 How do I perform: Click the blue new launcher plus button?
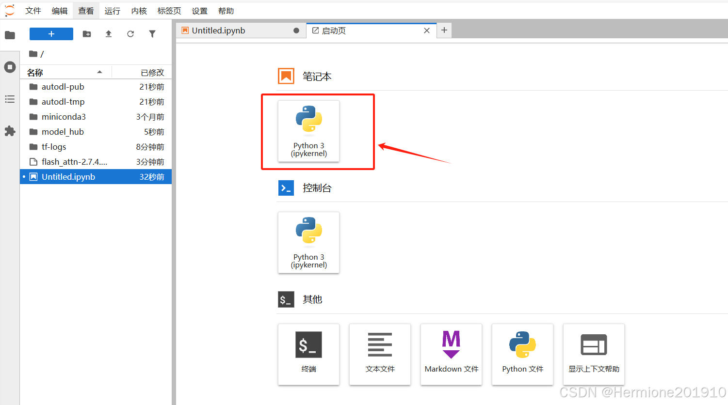pos(51,34)
